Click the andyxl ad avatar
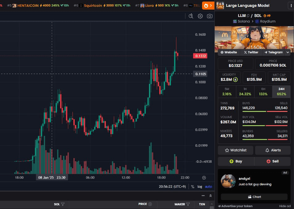Viewport: 294px width, 209px height. (x=228, y=181)
